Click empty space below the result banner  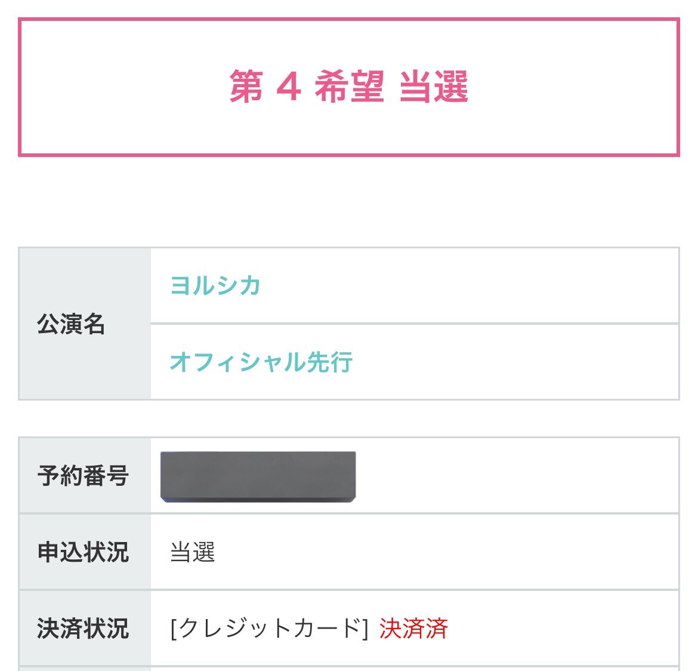[349, 201]
